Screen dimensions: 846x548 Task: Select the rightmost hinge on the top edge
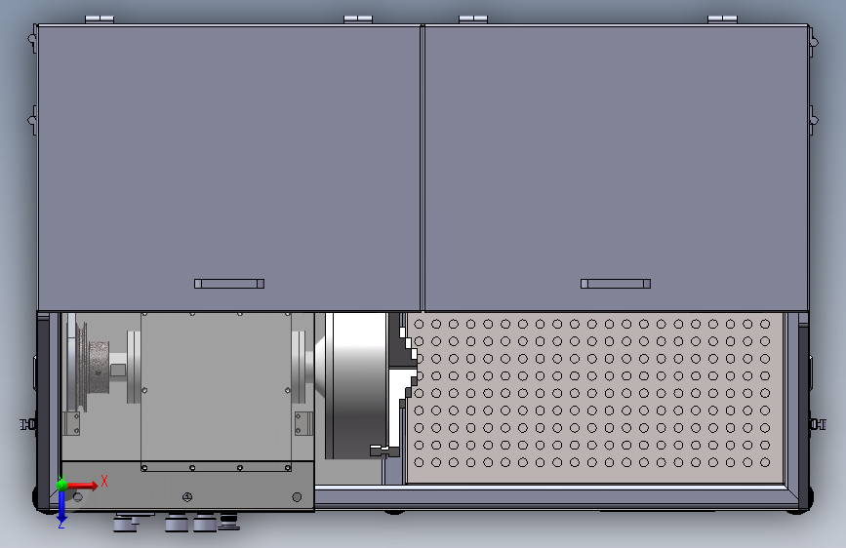[x=722, y=20]
